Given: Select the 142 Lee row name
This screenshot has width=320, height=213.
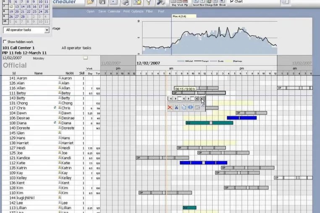Looking at the screenshot, I should coord(20,203).
